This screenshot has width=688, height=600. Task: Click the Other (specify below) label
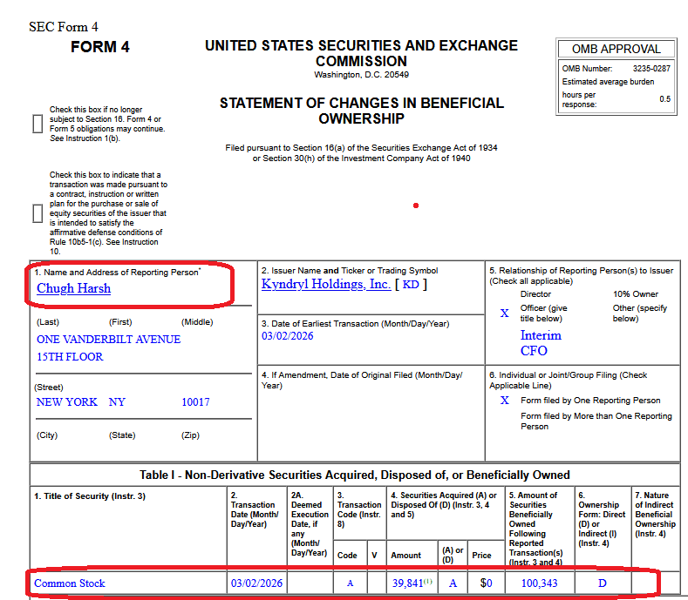(x=640, y=313)
